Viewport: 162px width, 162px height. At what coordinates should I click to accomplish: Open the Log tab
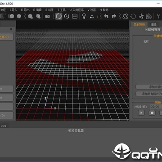[4, 126]
